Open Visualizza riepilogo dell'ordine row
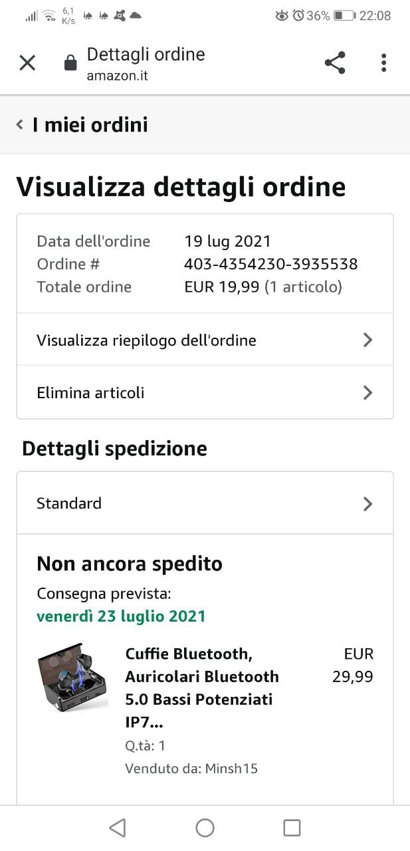Screen dimensions: 410x851 point(205,340)
